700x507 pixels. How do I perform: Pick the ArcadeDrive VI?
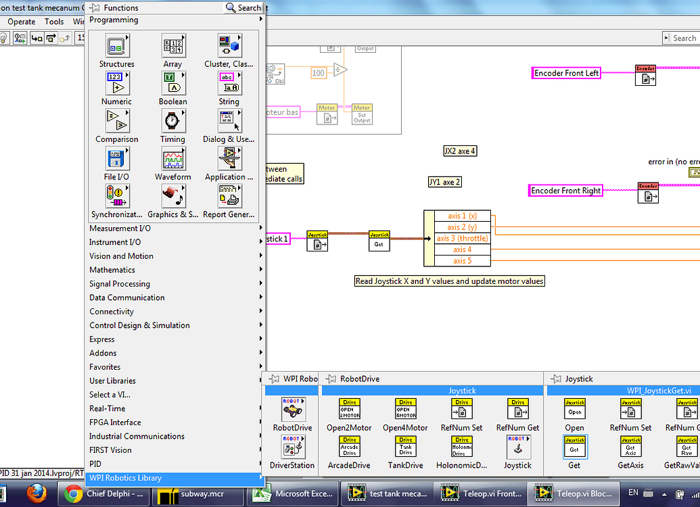350,446
